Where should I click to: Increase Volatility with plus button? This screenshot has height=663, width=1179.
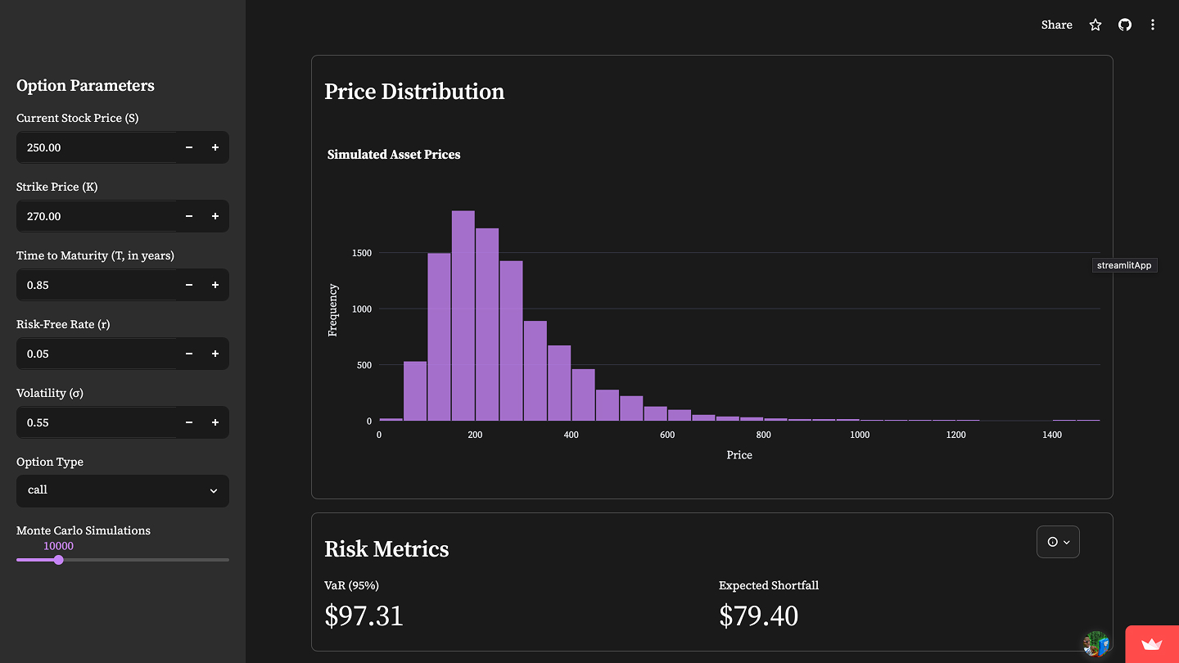215,422
